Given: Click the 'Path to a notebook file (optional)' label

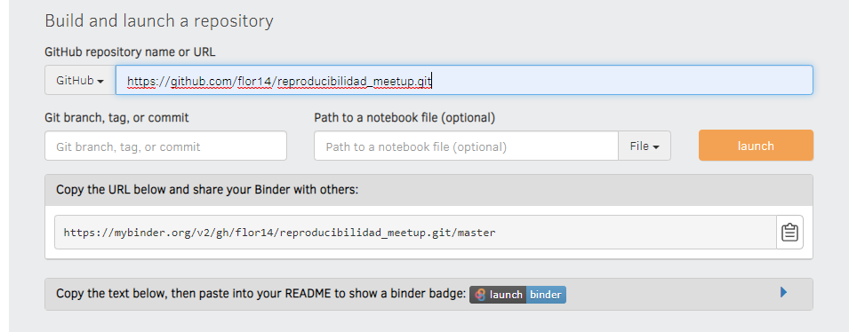Looking at the screenshot, I should point(404,117).
